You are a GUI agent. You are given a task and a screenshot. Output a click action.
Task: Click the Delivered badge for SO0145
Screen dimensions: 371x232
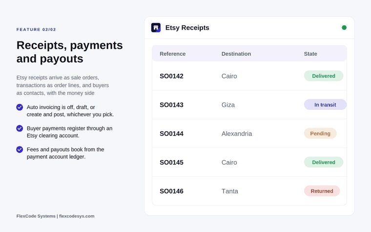click(324, 162)
